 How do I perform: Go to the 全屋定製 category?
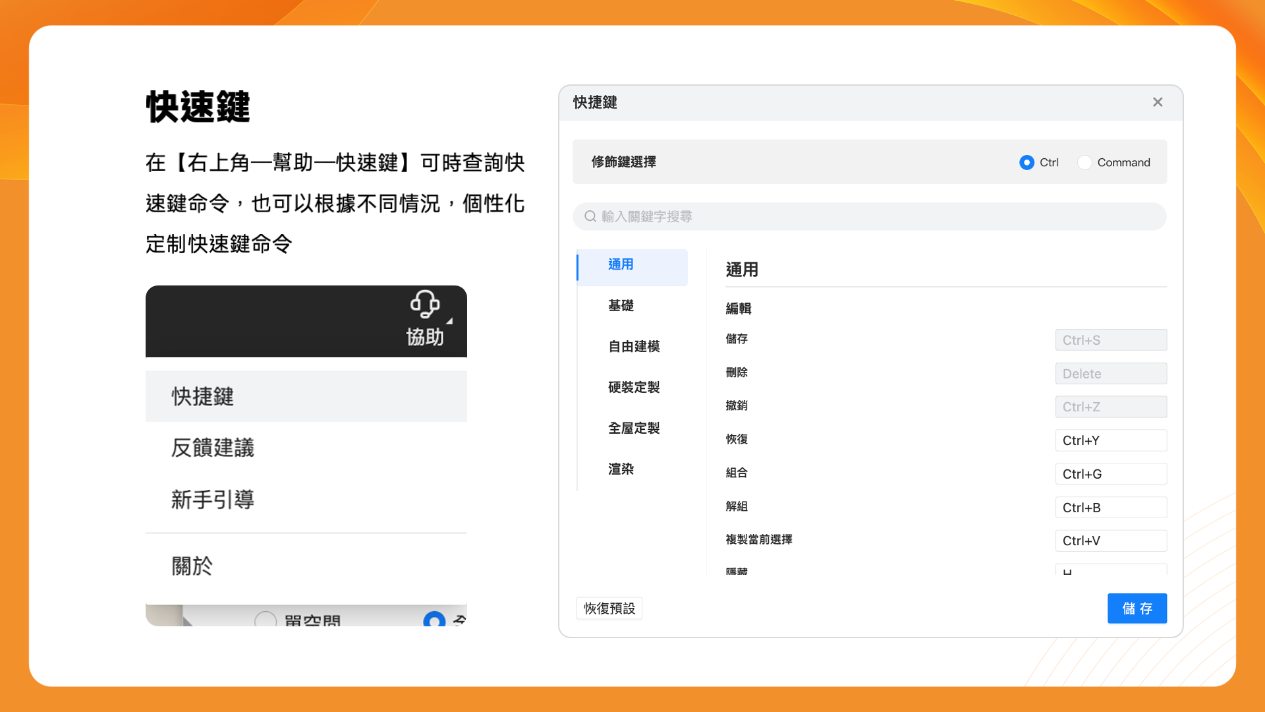click(634, 428)
